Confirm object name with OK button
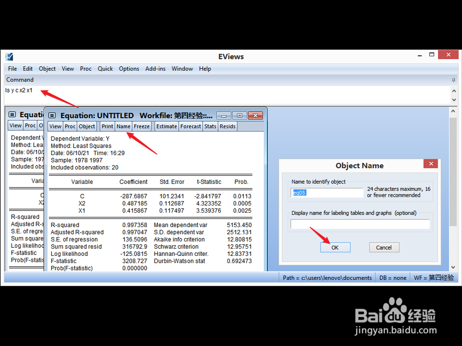The image size is (462, 346). coord(335,247)
